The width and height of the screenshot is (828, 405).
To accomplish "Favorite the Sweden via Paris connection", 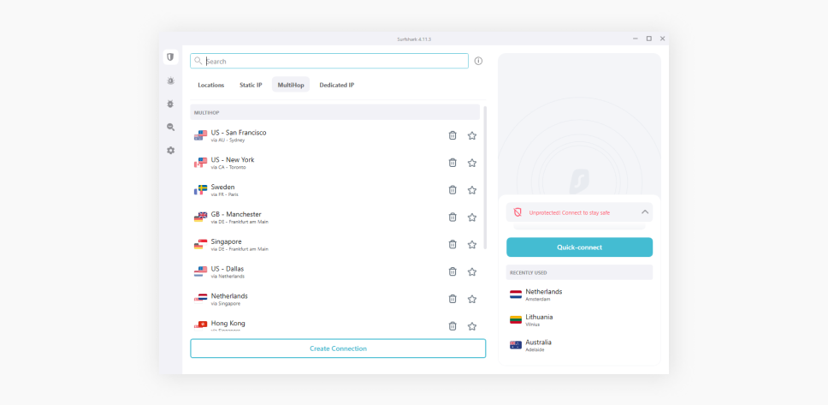I will [472, 190].
